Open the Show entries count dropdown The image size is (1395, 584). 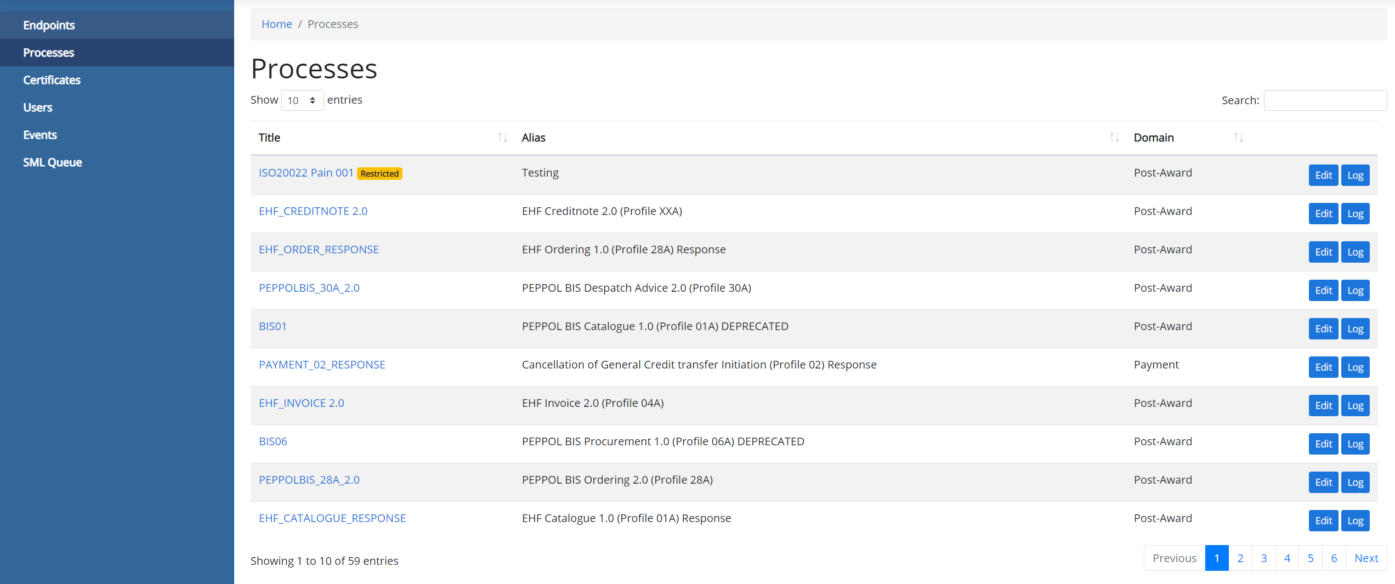tap(302, 100)
